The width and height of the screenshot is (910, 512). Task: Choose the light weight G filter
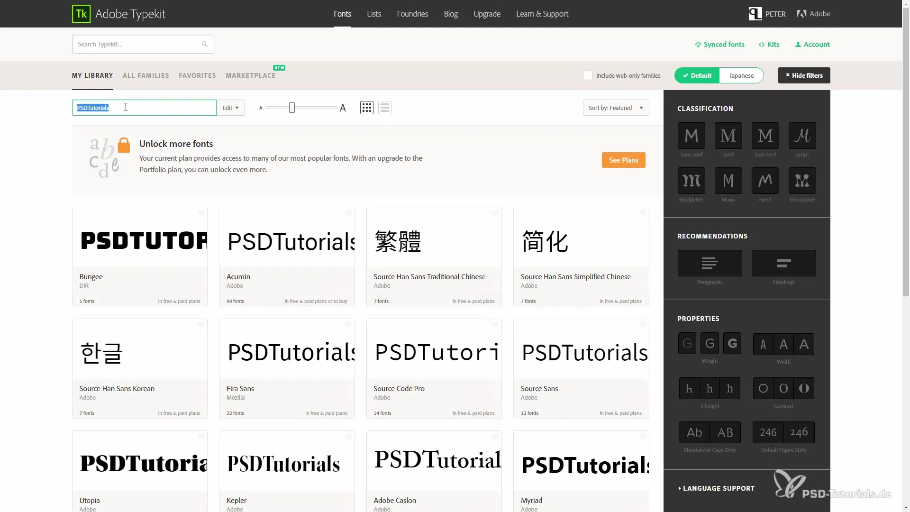tap(687, 343)
